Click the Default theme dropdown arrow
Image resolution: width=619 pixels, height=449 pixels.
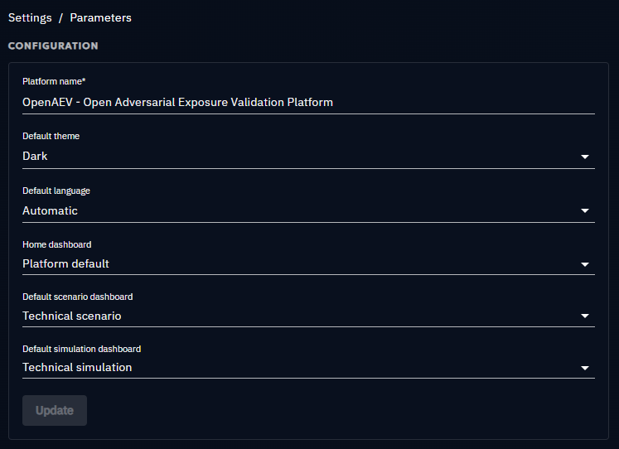[585, 157]
